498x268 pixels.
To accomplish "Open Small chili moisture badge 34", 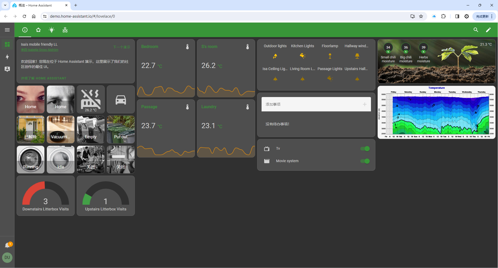I will [x=388, y=48].
